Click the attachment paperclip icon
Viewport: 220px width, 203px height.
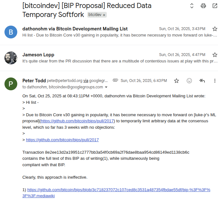point(115,80)
